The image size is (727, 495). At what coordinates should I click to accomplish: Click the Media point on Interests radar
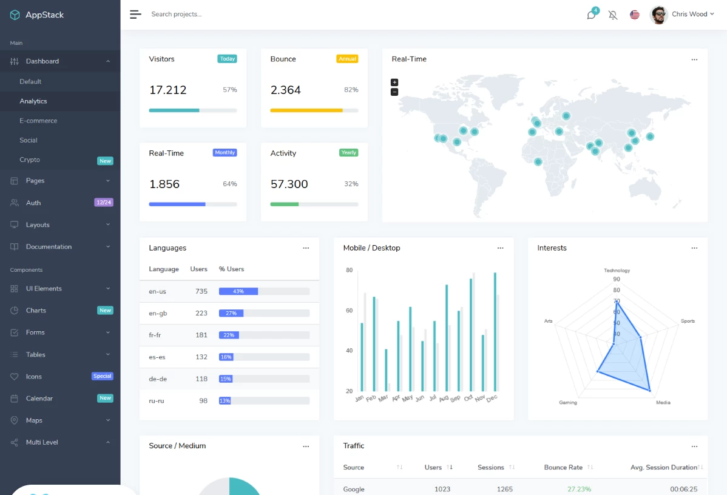pyautogui.click(x=649, y=391)
